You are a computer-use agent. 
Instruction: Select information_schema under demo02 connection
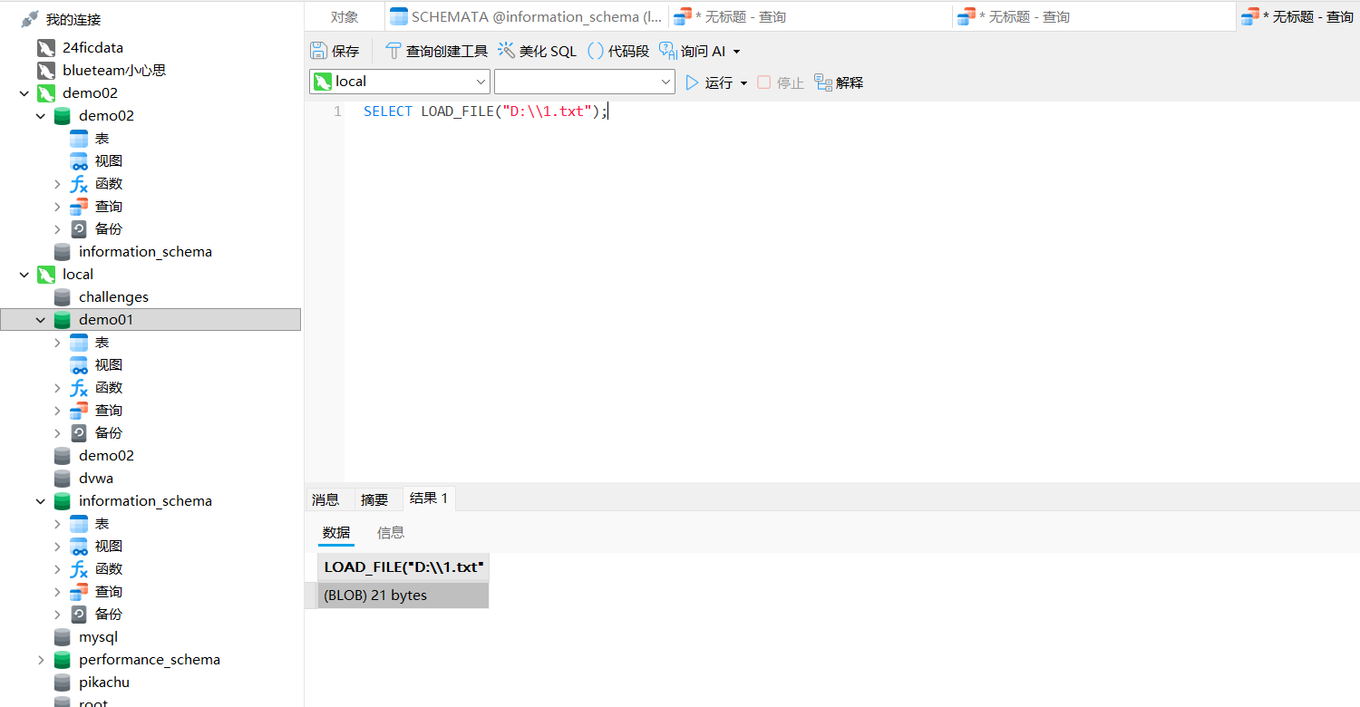point(145,251)
